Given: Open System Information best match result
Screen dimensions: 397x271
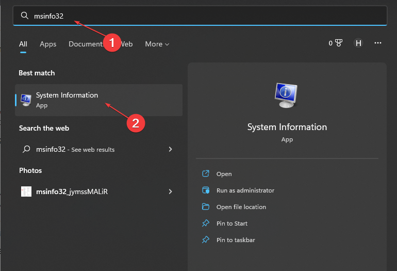Looking at the screenshot, I should pos(99,100).
